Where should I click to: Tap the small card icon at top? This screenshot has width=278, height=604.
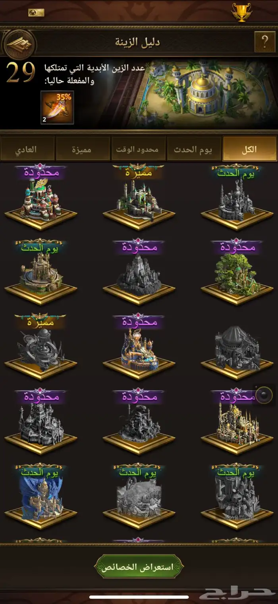click(36, 13)
